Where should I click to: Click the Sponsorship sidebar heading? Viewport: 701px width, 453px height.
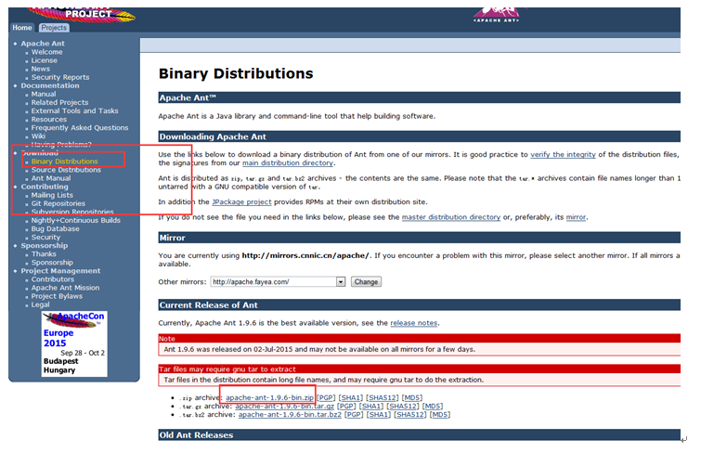click(45, 246)
